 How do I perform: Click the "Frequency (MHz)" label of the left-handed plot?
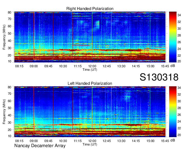[4, 112]
